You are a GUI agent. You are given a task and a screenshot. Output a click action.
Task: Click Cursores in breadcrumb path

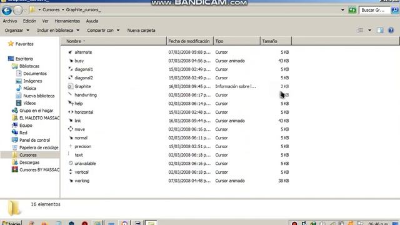tap(51, 10)
